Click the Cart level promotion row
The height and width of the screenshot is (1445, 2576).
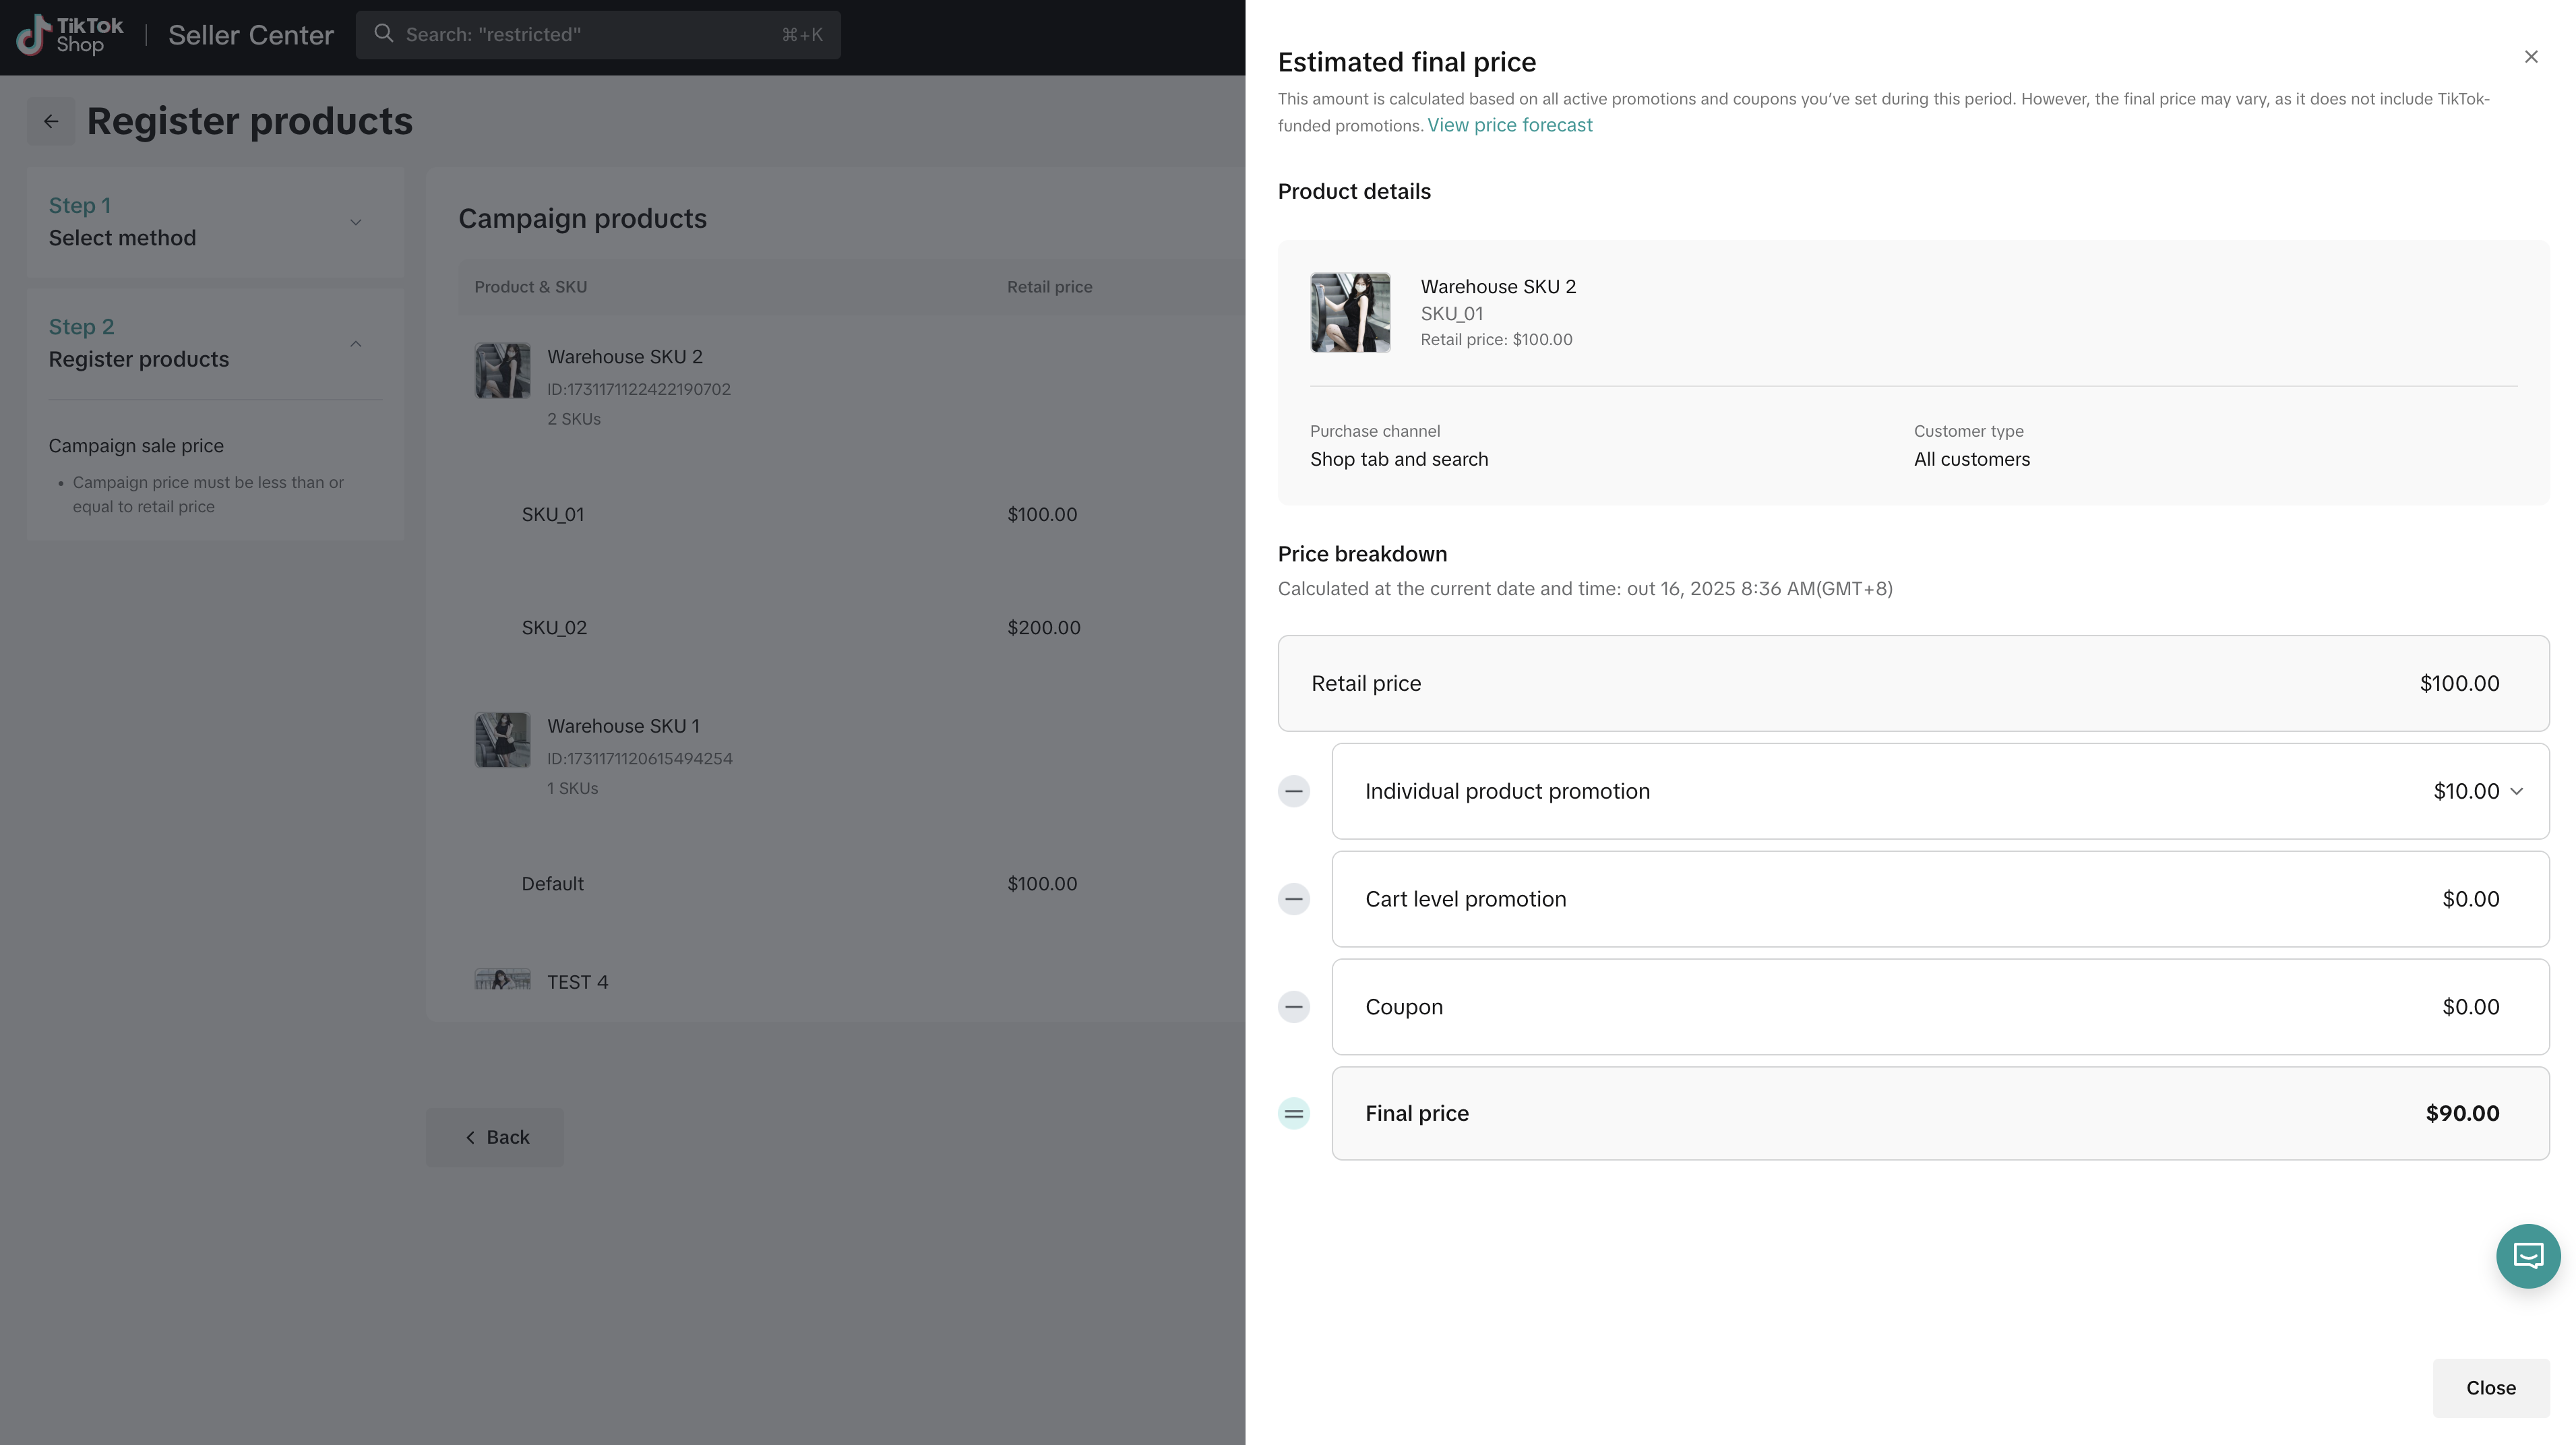[1939, 899]
